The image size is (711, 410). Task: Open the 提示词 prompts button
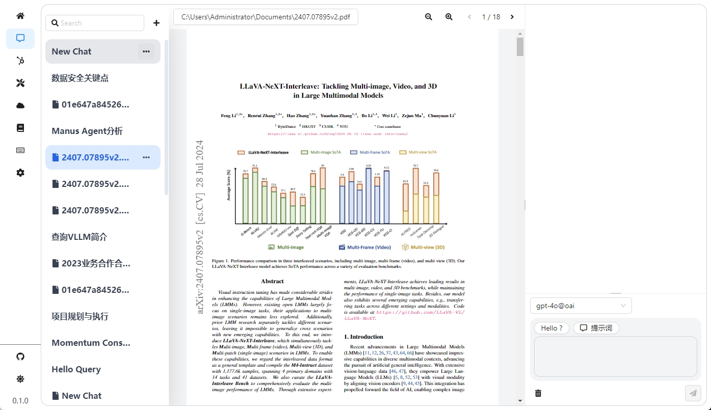596,328
